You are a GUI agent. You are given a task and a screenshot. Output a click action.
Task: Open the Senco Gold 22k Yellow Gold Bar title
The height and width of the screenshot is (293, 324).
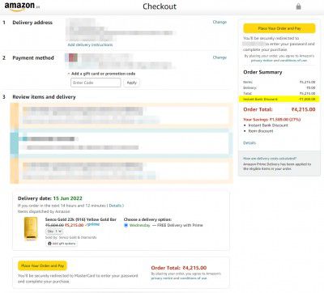coord(81,219)
